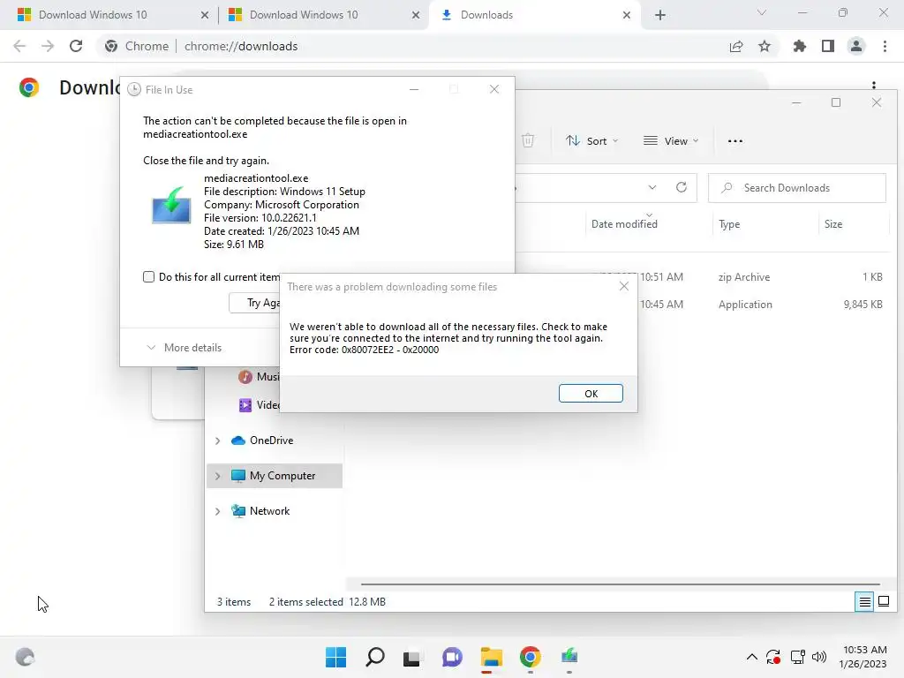Click Windows Update tray icon
Screen dimensions: 904x678
(x=773, y=657)
